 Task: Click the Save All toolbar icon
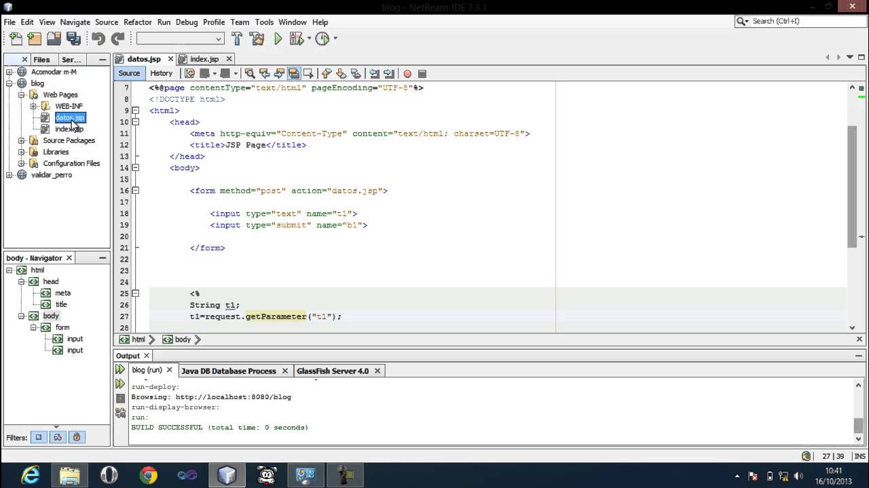pos(74,39)
